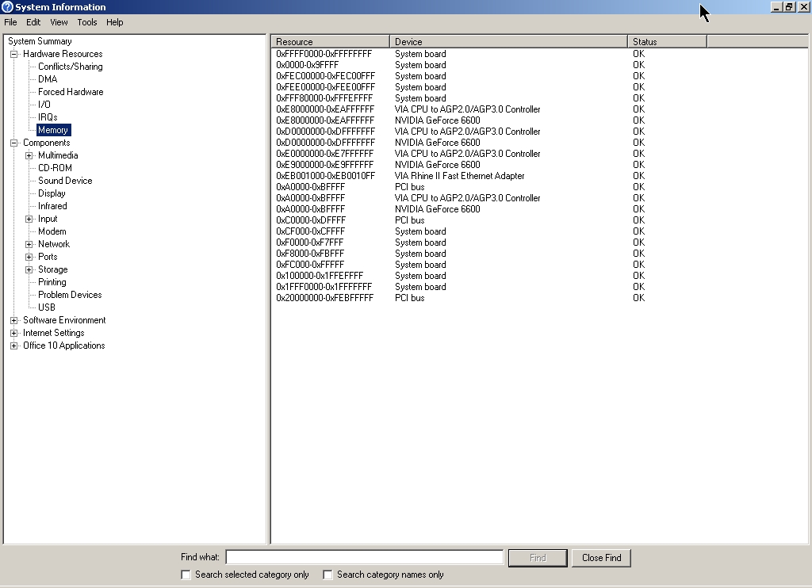The height and width of the screenshot is (588, 812).
Task: Select System Summary in the tree
Action: tap(40, 41)
